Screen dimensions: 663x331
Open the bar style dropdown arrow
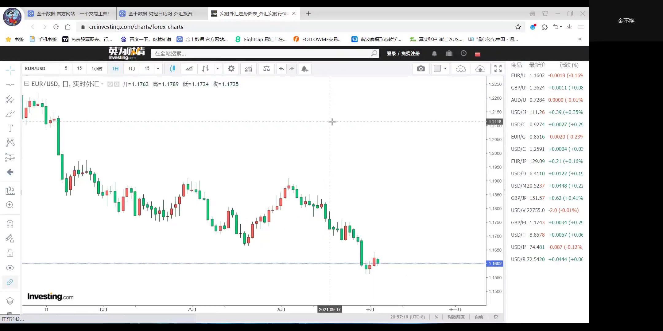pos(218,69)
